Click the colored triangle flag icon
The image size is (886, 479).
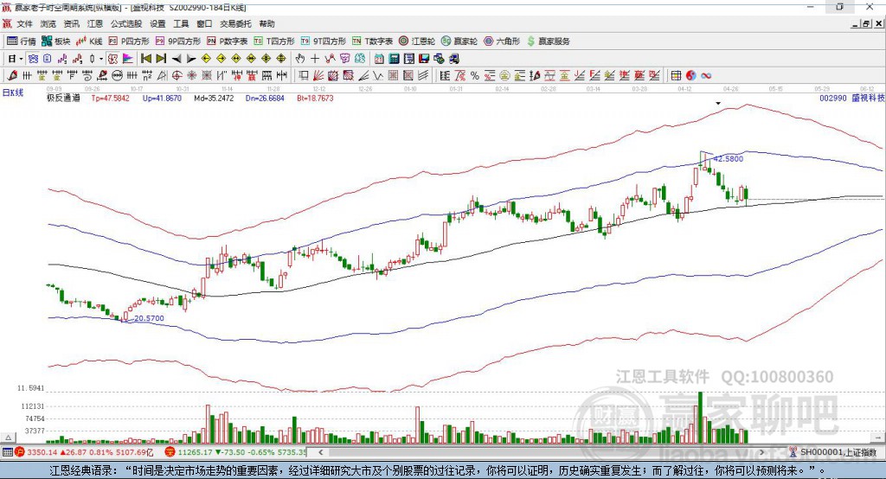(128, 59)
